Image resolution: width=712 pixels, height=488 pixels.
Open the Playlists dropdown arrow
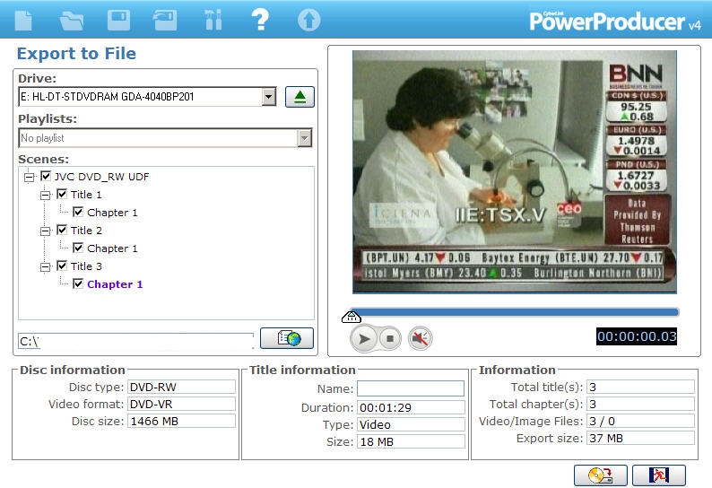click(305, 137)
